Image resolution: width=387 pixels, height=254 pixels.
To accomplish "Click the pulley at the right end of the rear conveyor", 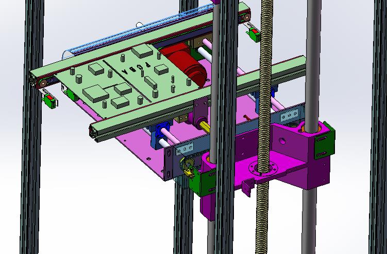I will [x=246, y=17].
